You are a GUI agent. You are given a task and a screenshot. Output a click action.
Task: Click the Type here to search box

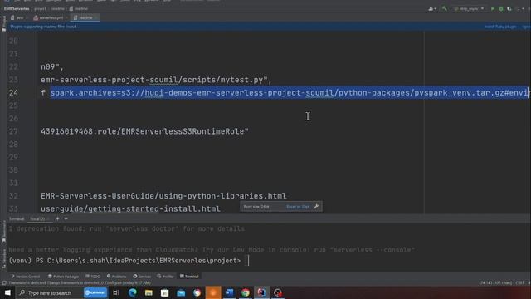point(49,292)
